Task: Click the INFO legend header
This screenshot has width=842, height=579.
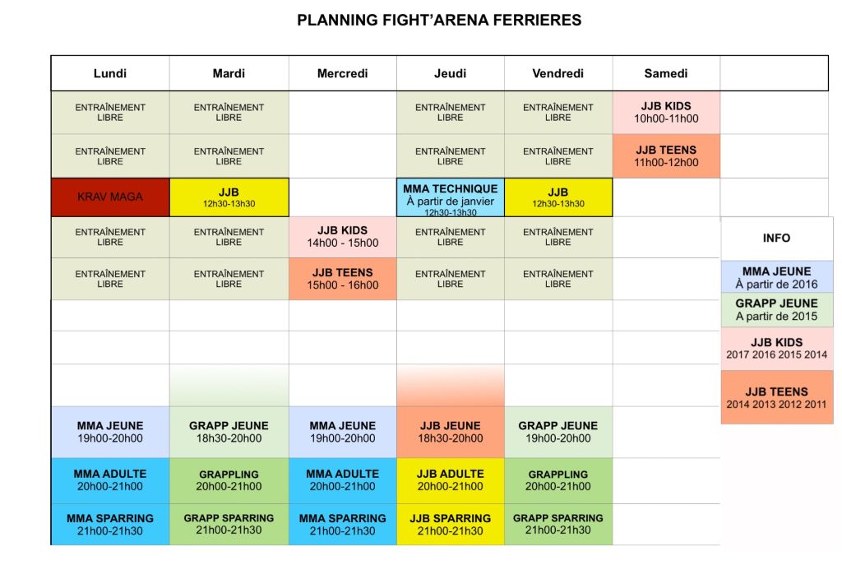Action: (x=777, y=239)
